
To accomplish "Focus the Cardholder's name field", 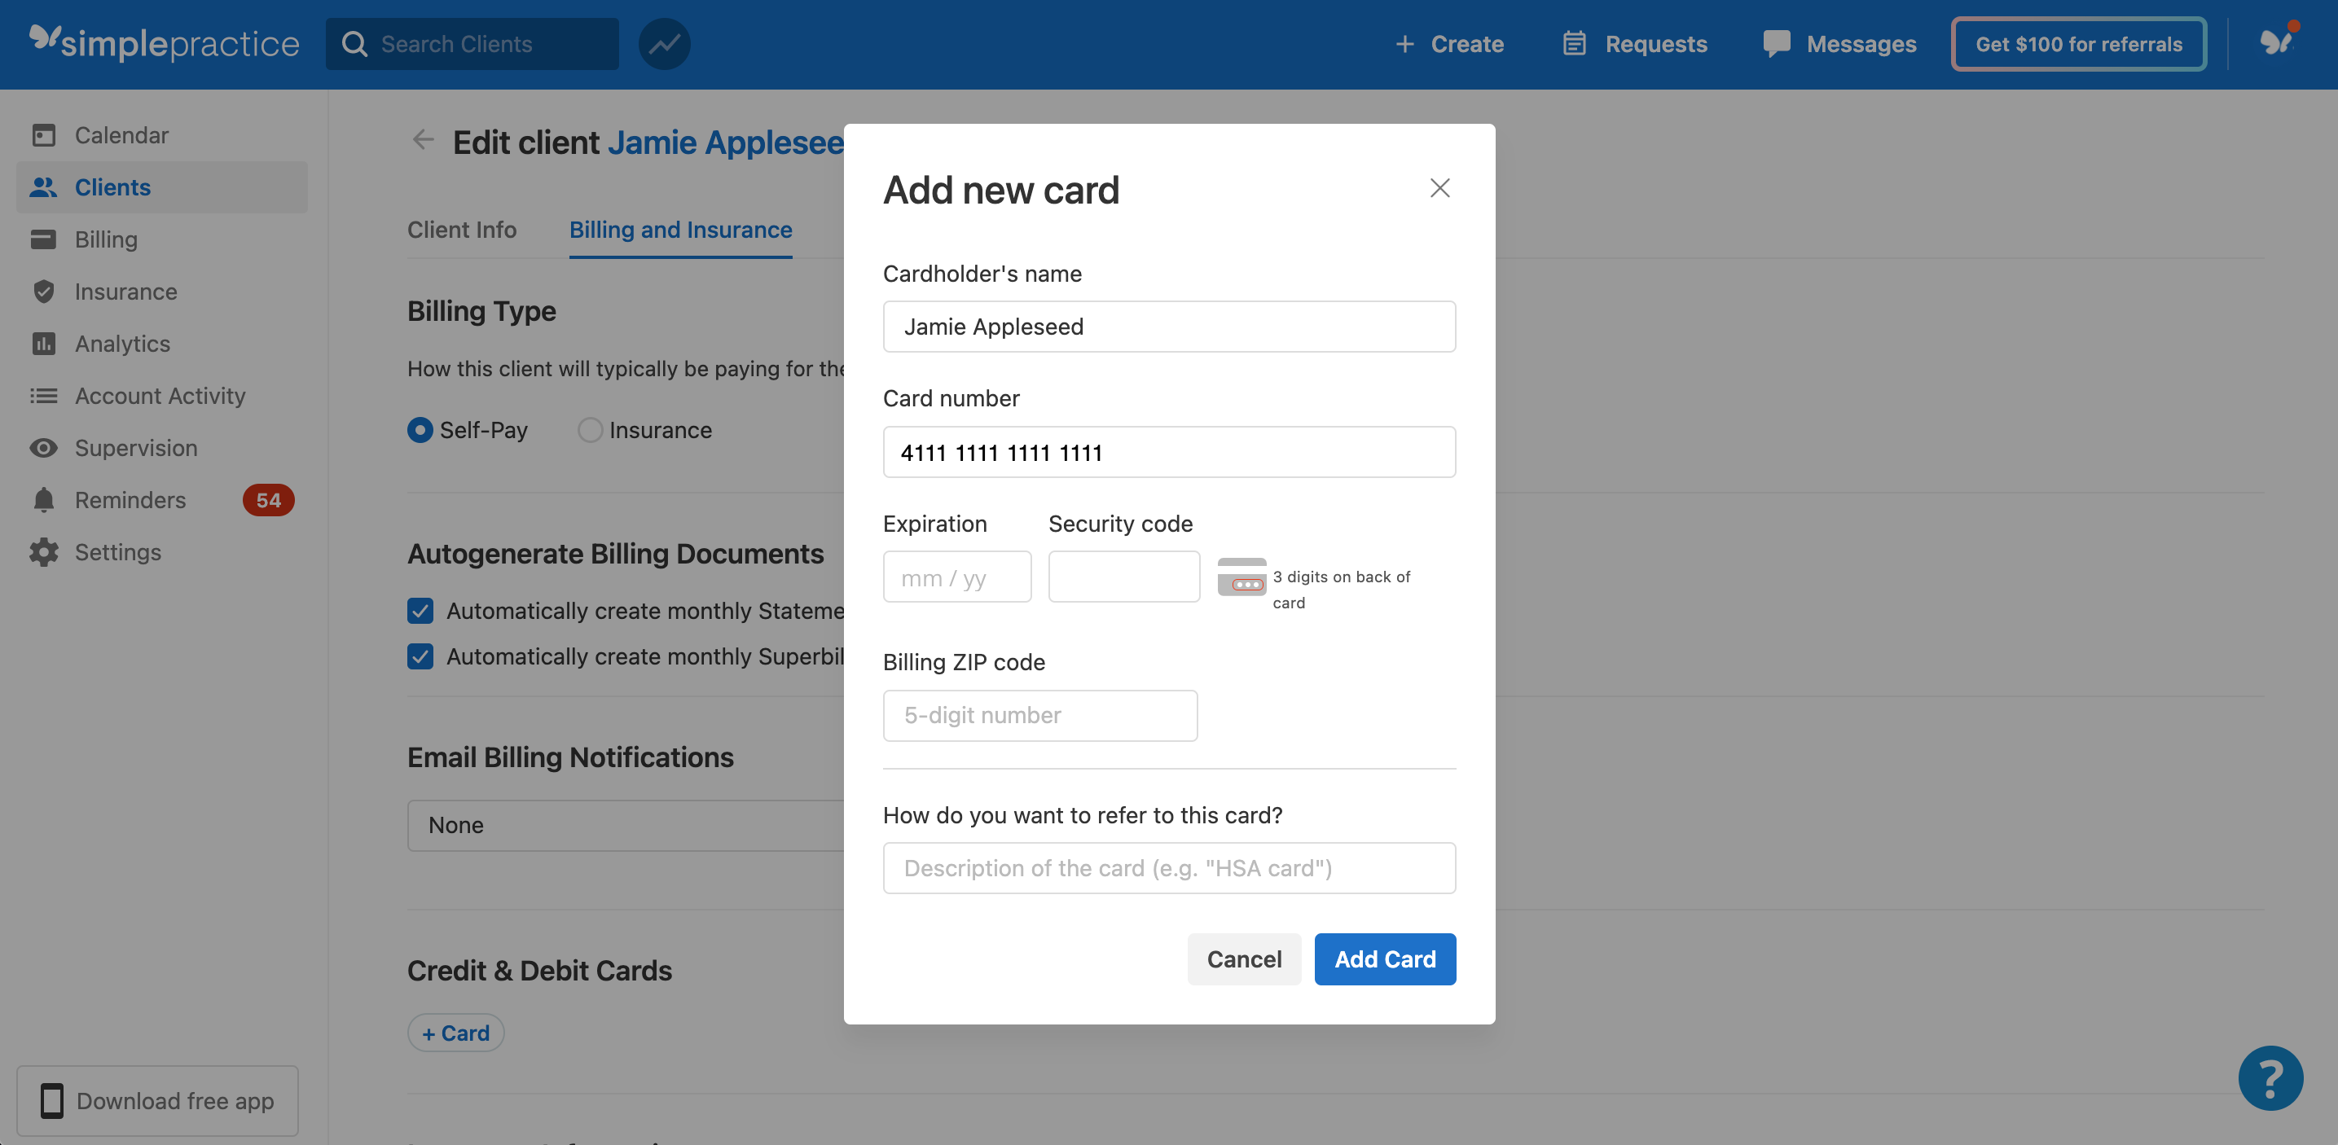I will pos(1169,327).
